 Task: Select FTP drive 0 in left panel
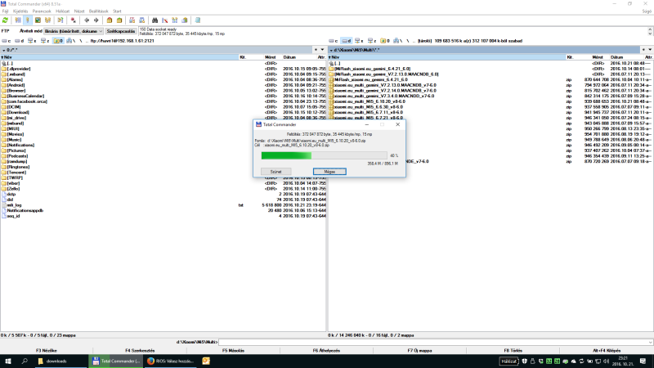(58, 41)
